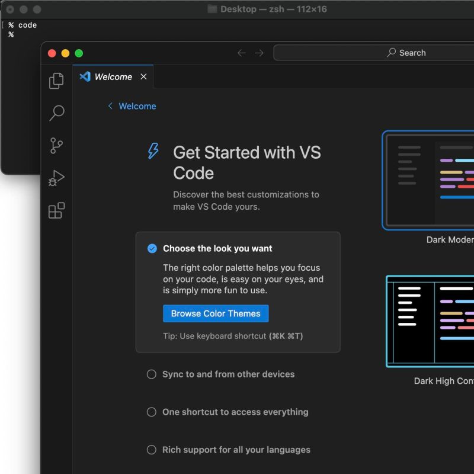Viewport: 474px width, 474px height.
Task: Check off Rich support for all your languages
Action: click(152, 450)
